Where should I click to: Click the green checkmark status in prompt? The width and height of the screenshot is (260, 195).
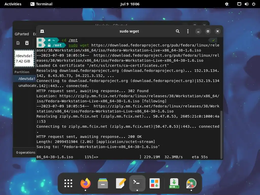[x=213, y=40]
